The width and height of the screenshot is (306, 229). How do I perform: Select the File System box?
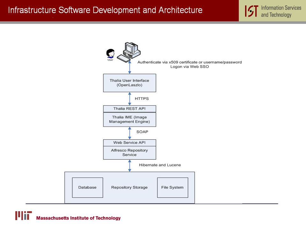(x=172, y=188)
